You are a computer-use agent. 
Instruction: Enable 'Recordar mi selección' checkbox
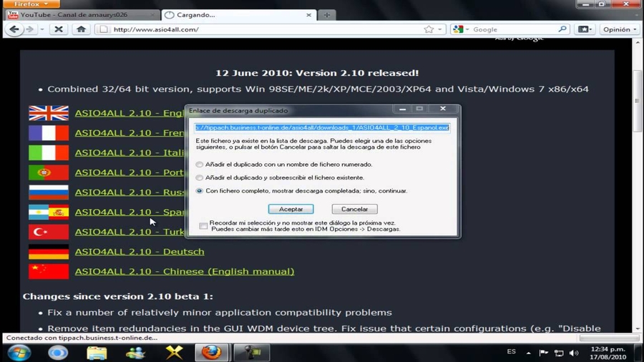click(204, 226)
